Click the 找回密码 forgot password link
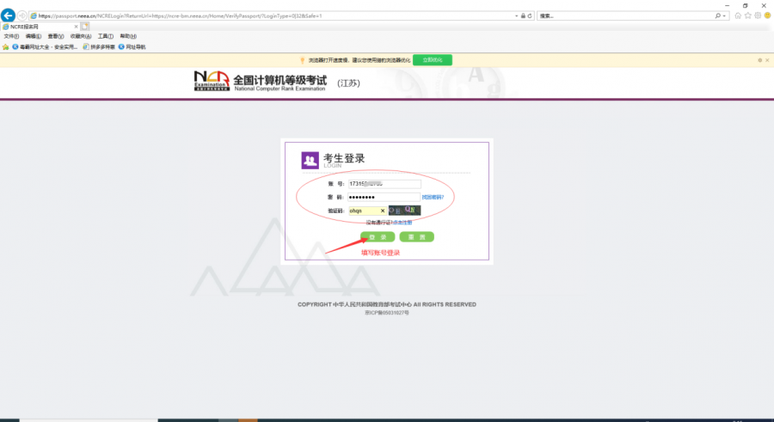The height and width of the screenshot is (422, 774). pos(433,197)
